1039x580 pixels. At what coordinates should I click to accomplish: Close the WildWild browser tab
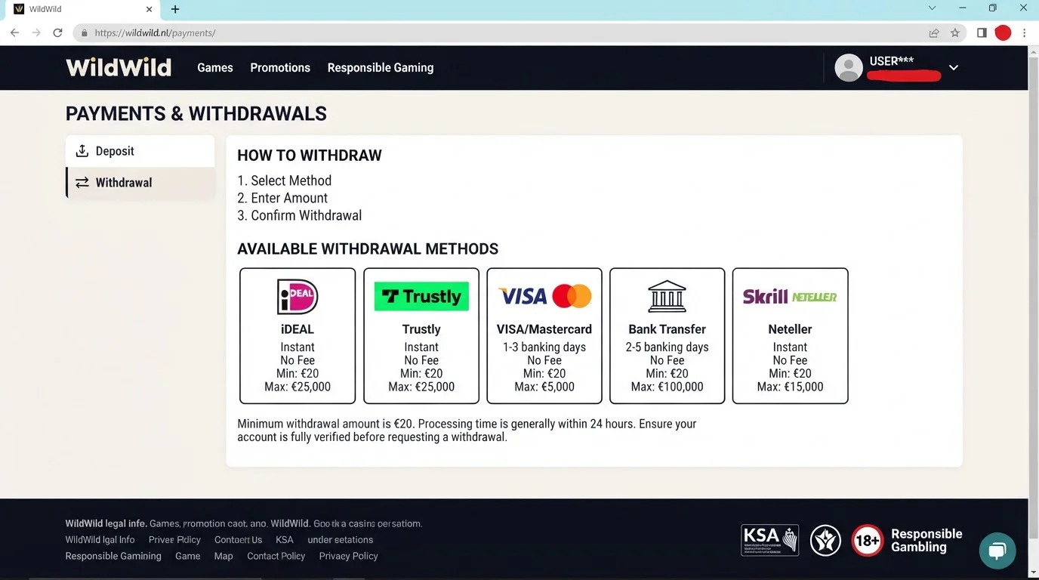point(150,9)
